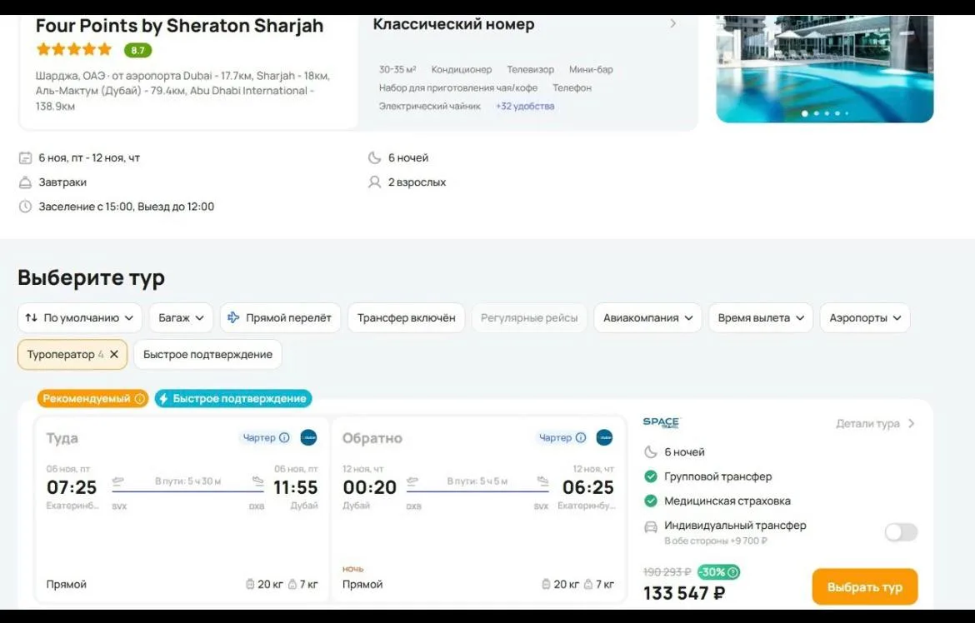Open the hotel pool photo thumbnail
The width and height of the screenshot is (975, 623).
click(x=824, y=69)
